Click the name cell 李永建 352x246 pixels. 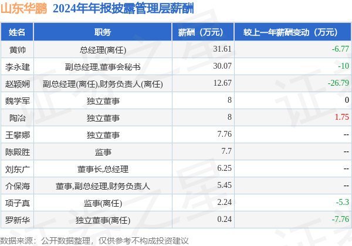coord(17,67)
